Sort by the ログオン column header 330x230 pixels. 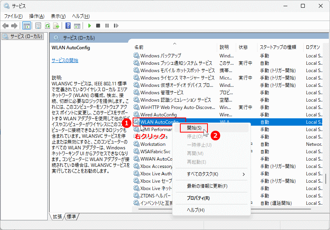[x=313, y=47]
